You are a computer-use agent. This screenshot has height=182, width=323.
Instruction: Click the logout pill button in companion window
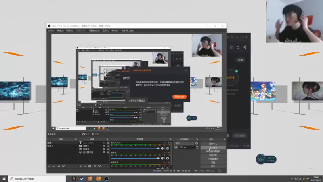tap(240, 60)
